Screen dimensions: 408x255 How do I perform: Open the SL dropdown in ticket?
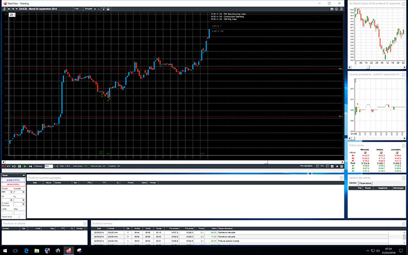pos(23,200)
